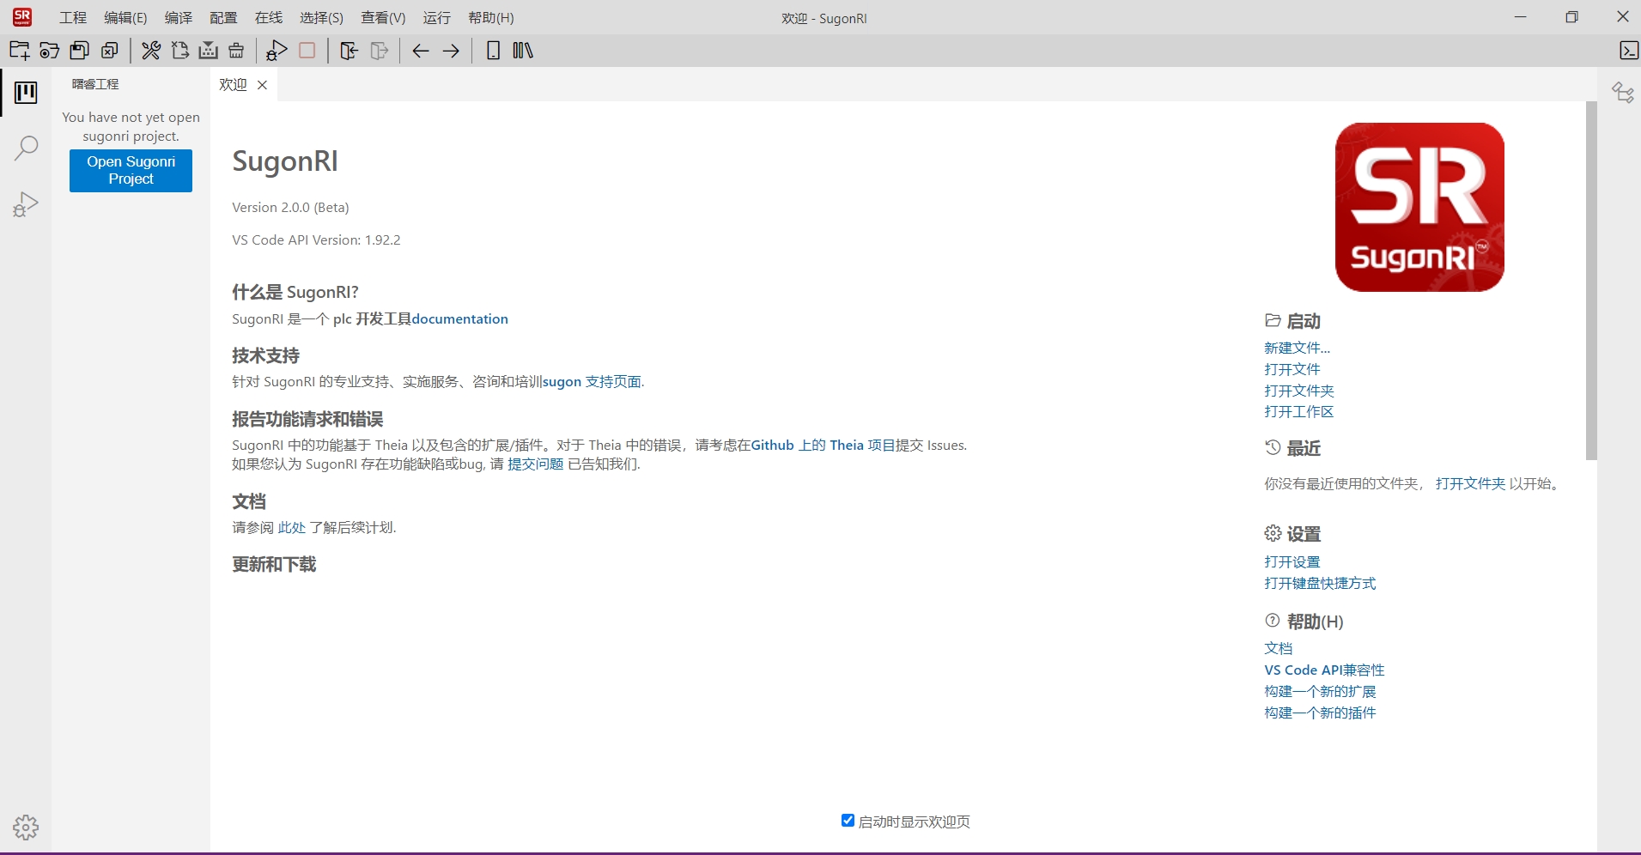The height and width of the screenshot is (855, 1641).
Task: Click the new project folder icon
Action: pos(19,51)
